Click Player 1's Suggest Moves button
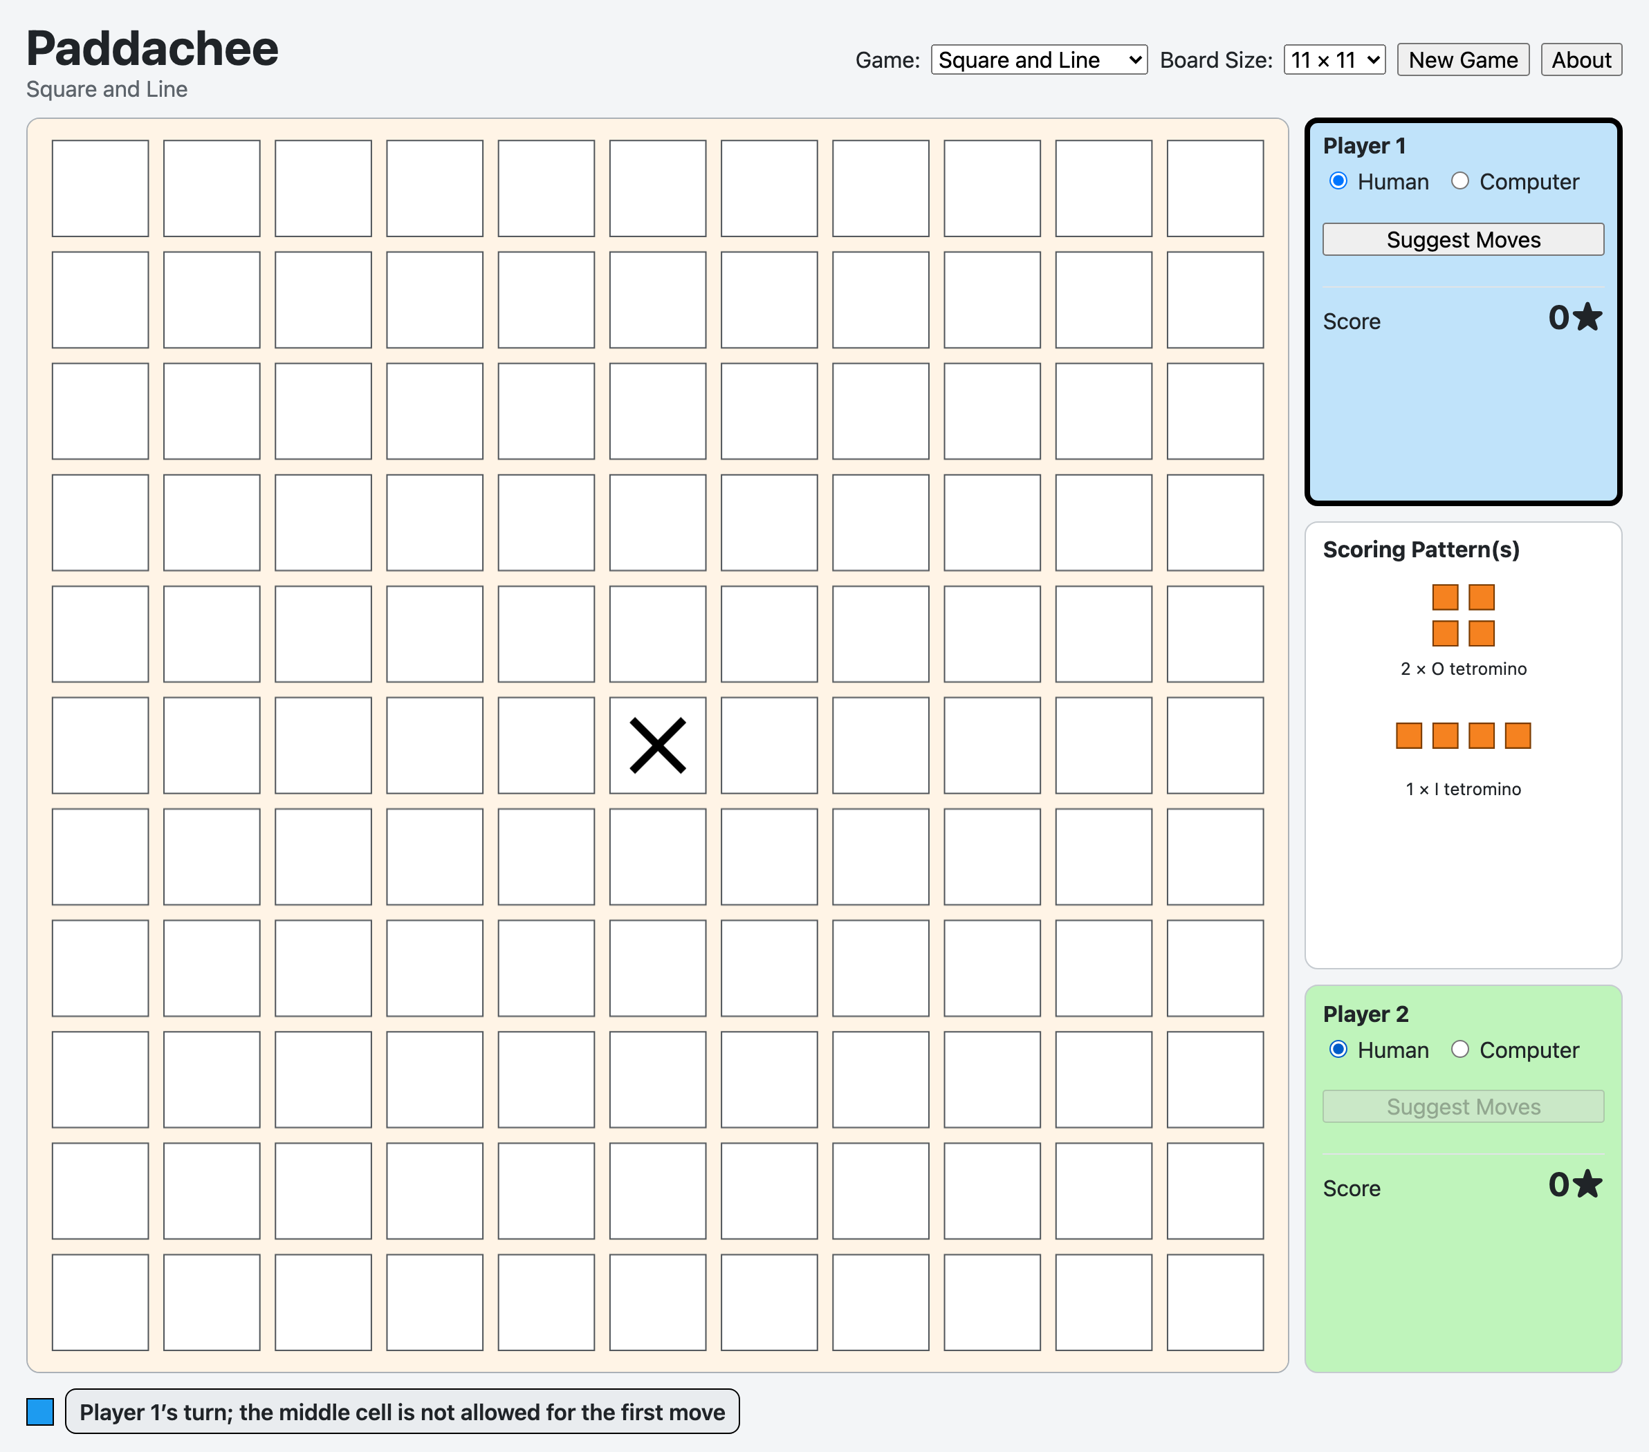 [1464, 239]
